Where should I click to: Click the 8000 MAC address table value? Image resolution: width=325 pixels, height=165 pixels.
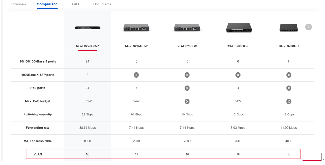coord(87,141)
